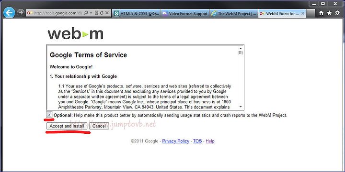Click the terms of service scrollbar thumb
The width and height of the screenshot is (345, 172).
pyautogui.click(x=241, y=53)
